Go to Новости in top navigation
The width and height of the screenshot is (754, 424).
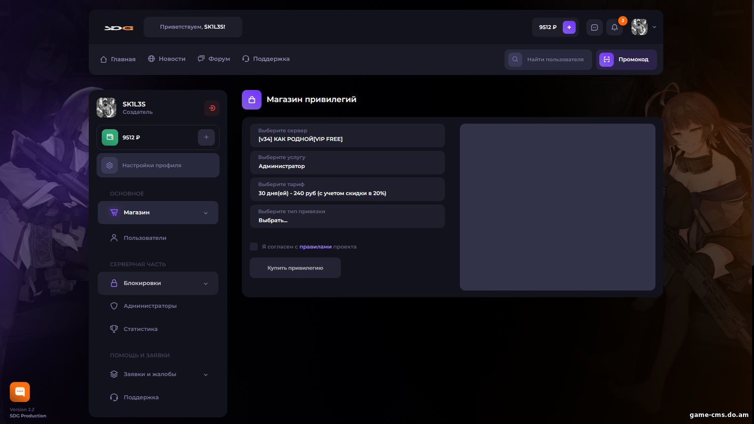tap(167, 59)
